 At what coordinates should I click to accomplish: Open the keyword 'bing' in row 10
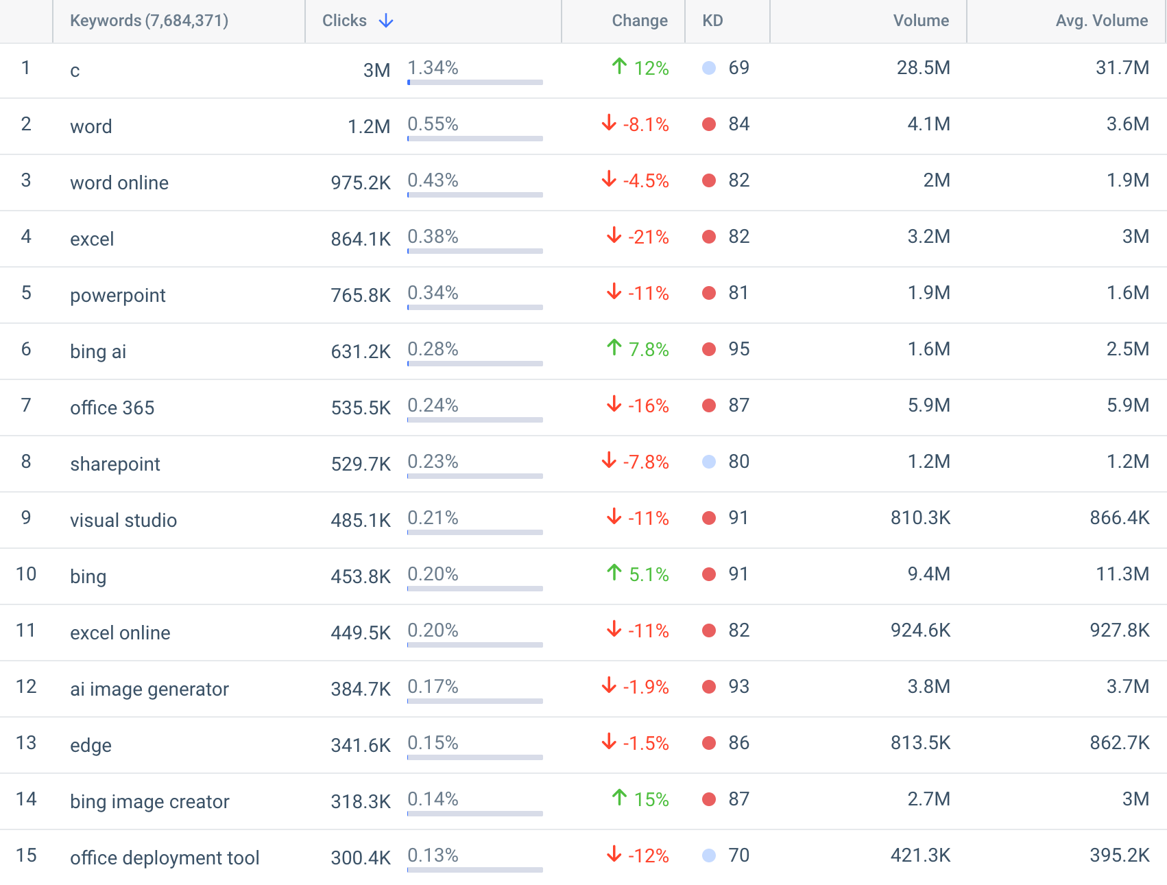(88, 576)
